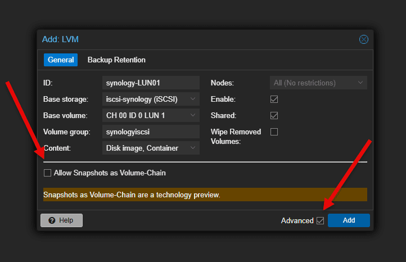Screen dimensions: 406x262
Task: Select the General tab
Action: (61, 60)
